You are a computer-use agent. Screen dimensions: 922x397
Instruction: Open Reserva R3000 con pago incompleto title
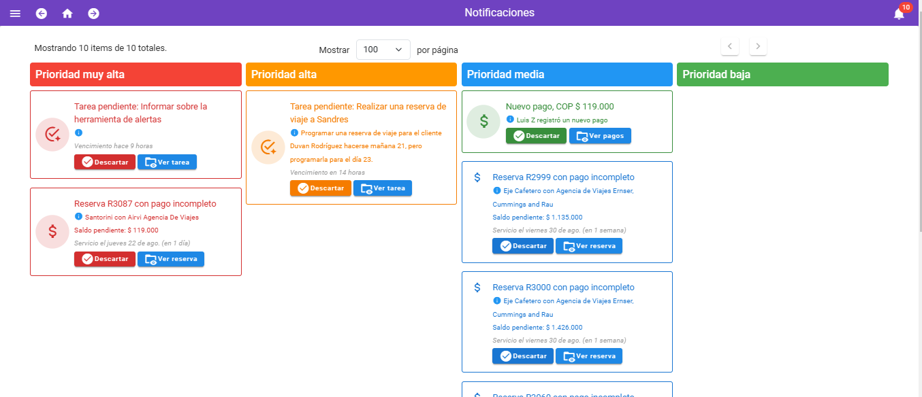tap(563, 288)
